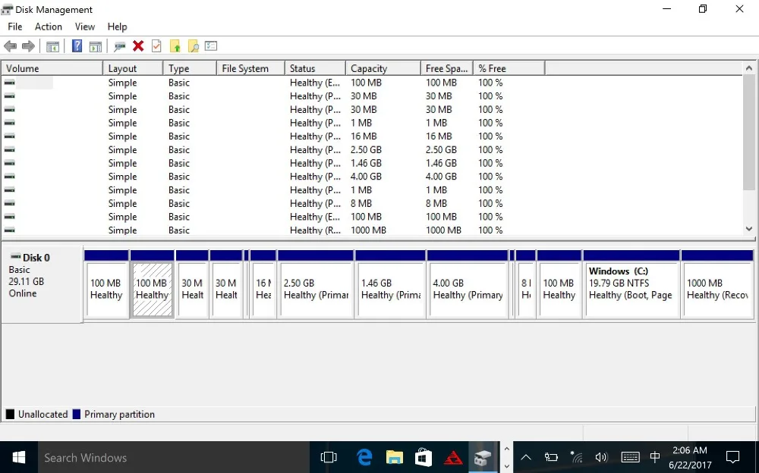Sort by the Layout column header

coord(133,69)
